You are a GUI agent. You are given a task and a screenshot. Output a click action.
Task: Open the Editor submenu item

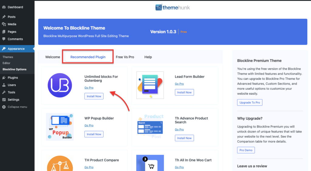(x=6, y=63)
